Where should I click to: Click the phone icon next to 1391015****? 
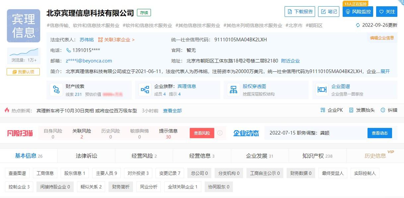point(69,50)
